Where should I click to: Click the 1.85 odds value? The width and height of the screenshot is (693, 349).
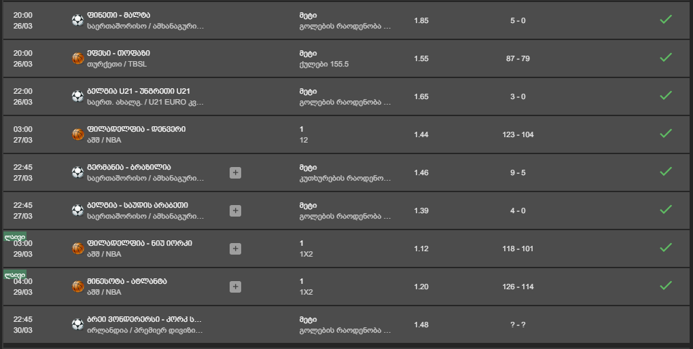coord(421,20)
